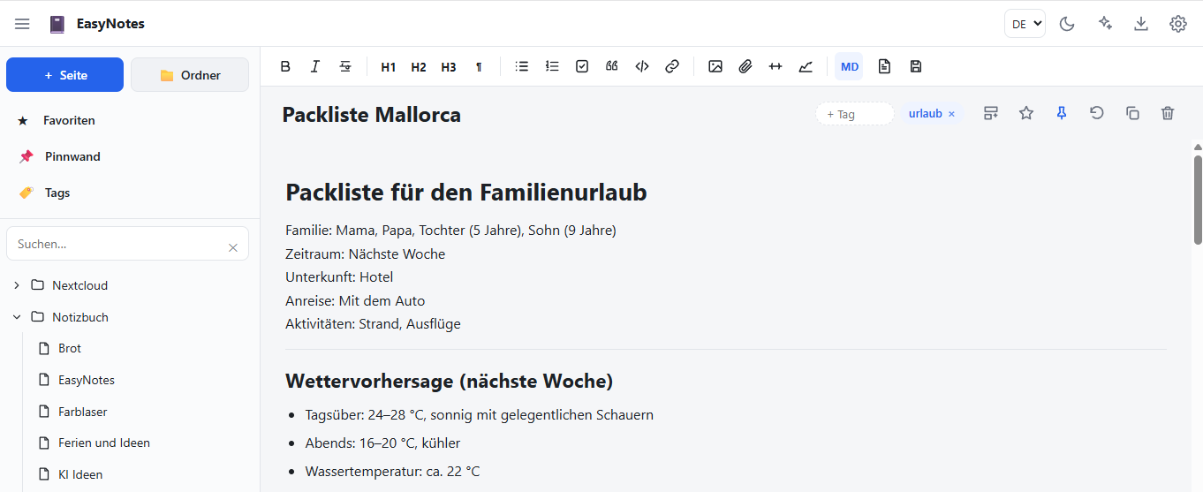Attach a file with paperclip icon
The width and height of the screenshot is (1203, 492).
(x=745, y=66)
